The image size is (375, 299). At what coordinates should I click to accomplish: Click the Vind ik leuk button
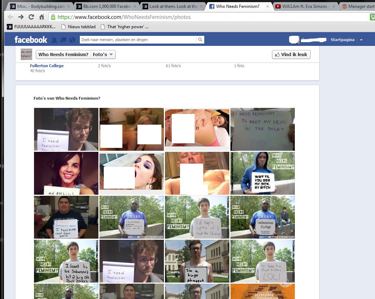pyautogui.click(x=291, y=55)
